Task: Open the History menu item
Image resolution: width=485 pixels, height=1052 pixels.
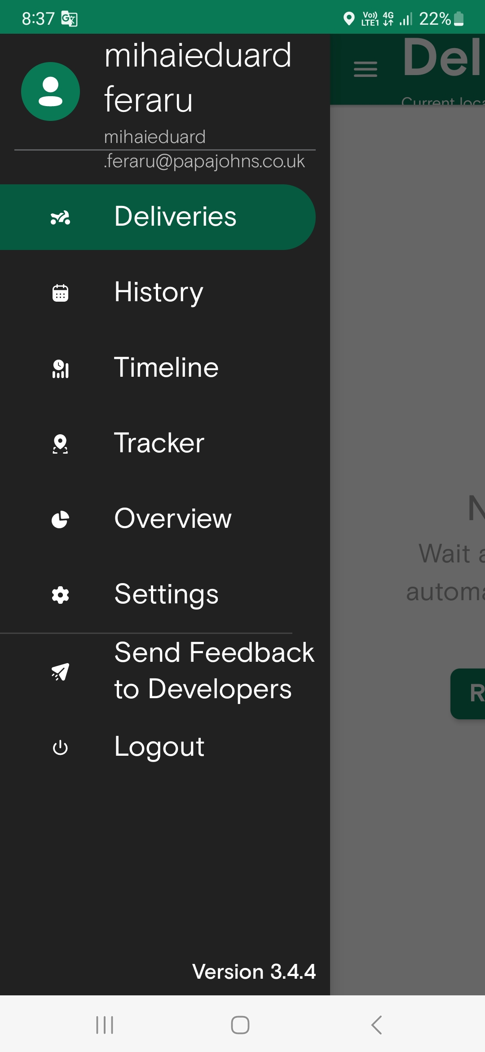Action: [159, 292]
